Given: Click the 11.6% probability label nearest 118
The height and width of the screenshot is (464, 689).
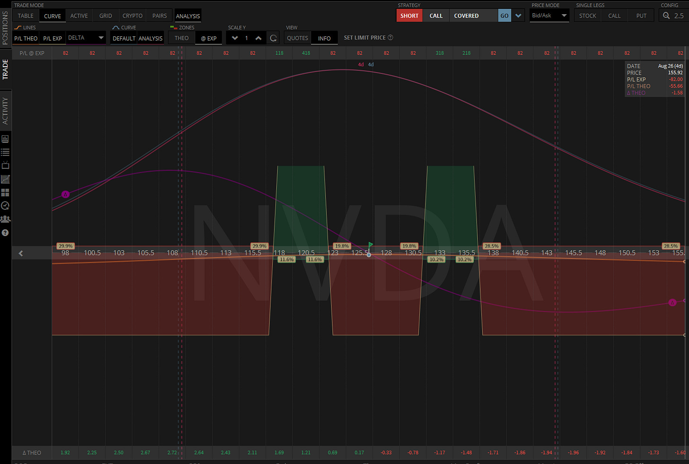Looking at the screenshot, I should tap(287, 260).
